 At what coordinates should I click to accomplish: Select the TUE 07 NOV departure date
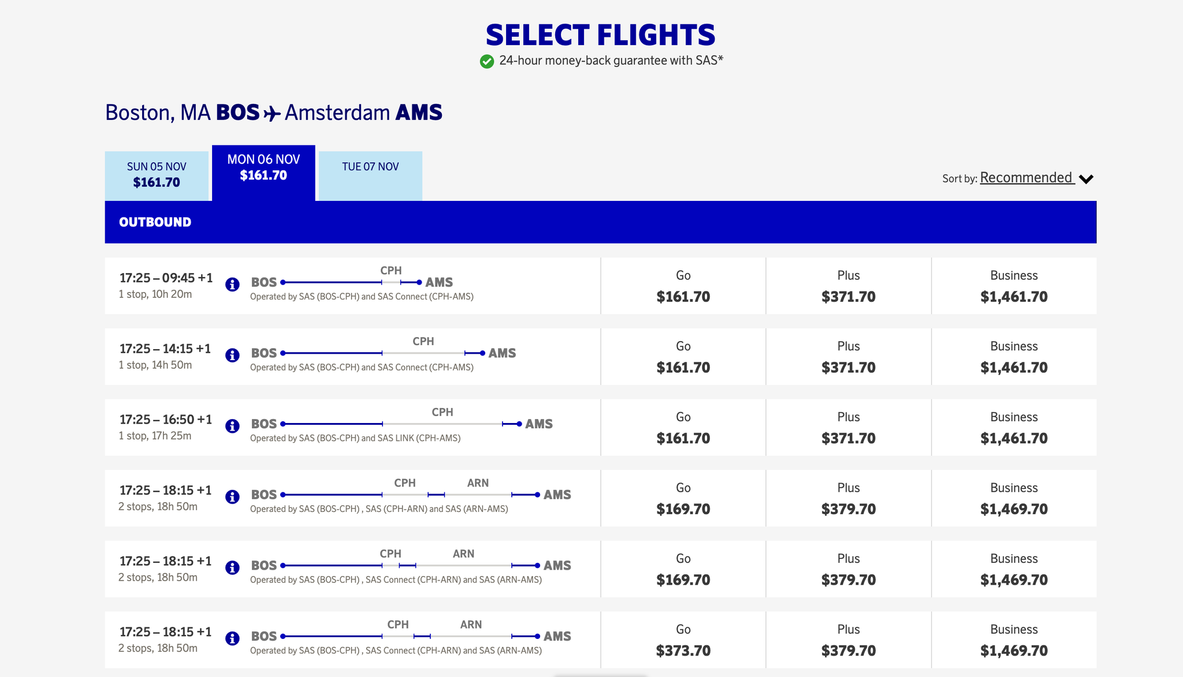click(370, 166)
